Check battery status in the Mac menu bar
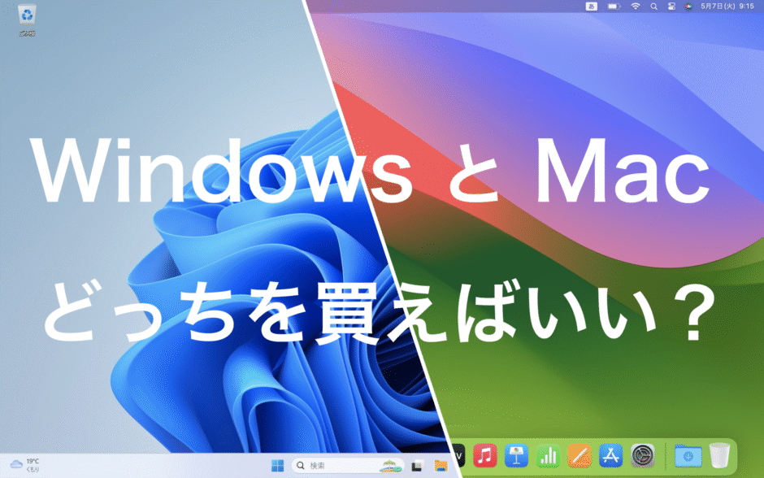 (x=614, y=7)
